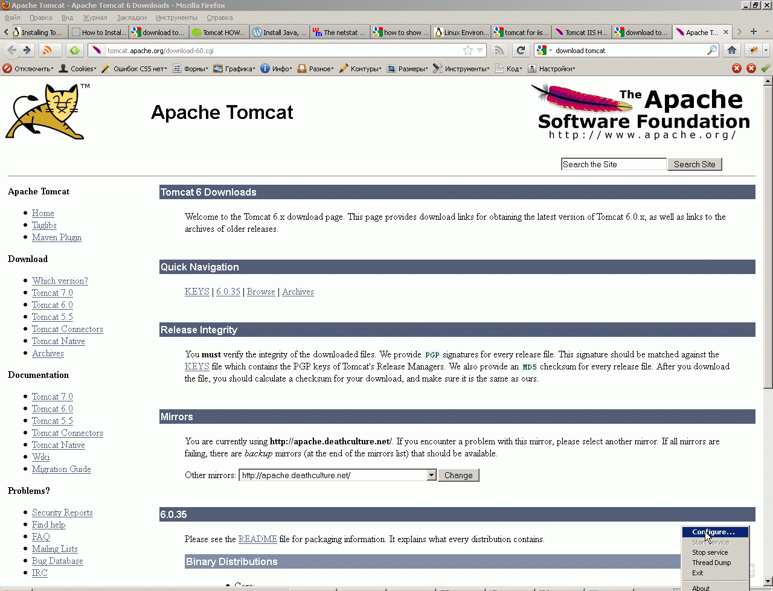
Task: Open the Which version? link
Action: (x=60, y=281)
